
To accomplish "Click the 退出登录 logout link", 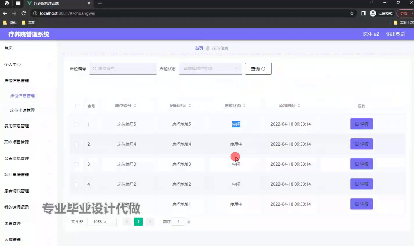I will 395,34.
